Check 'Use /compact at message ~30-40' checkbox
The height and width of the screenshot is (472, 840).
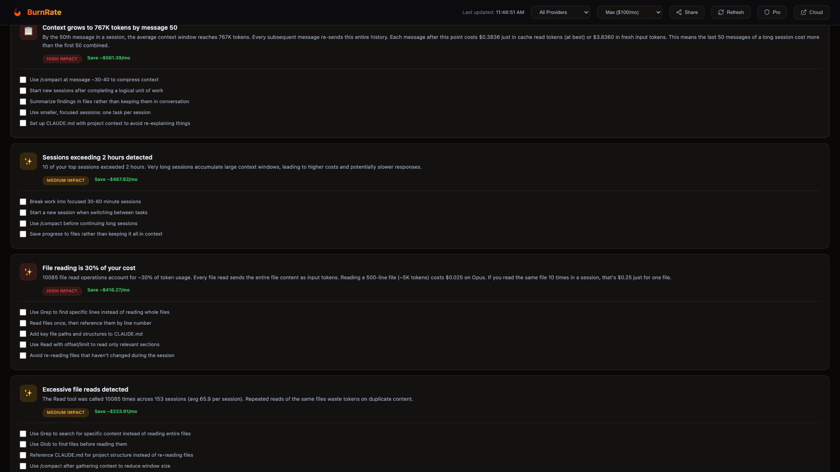[x=23, y=80]
